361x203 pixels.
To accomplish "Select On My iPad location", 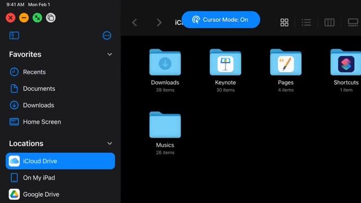I will tap(60, 178).
